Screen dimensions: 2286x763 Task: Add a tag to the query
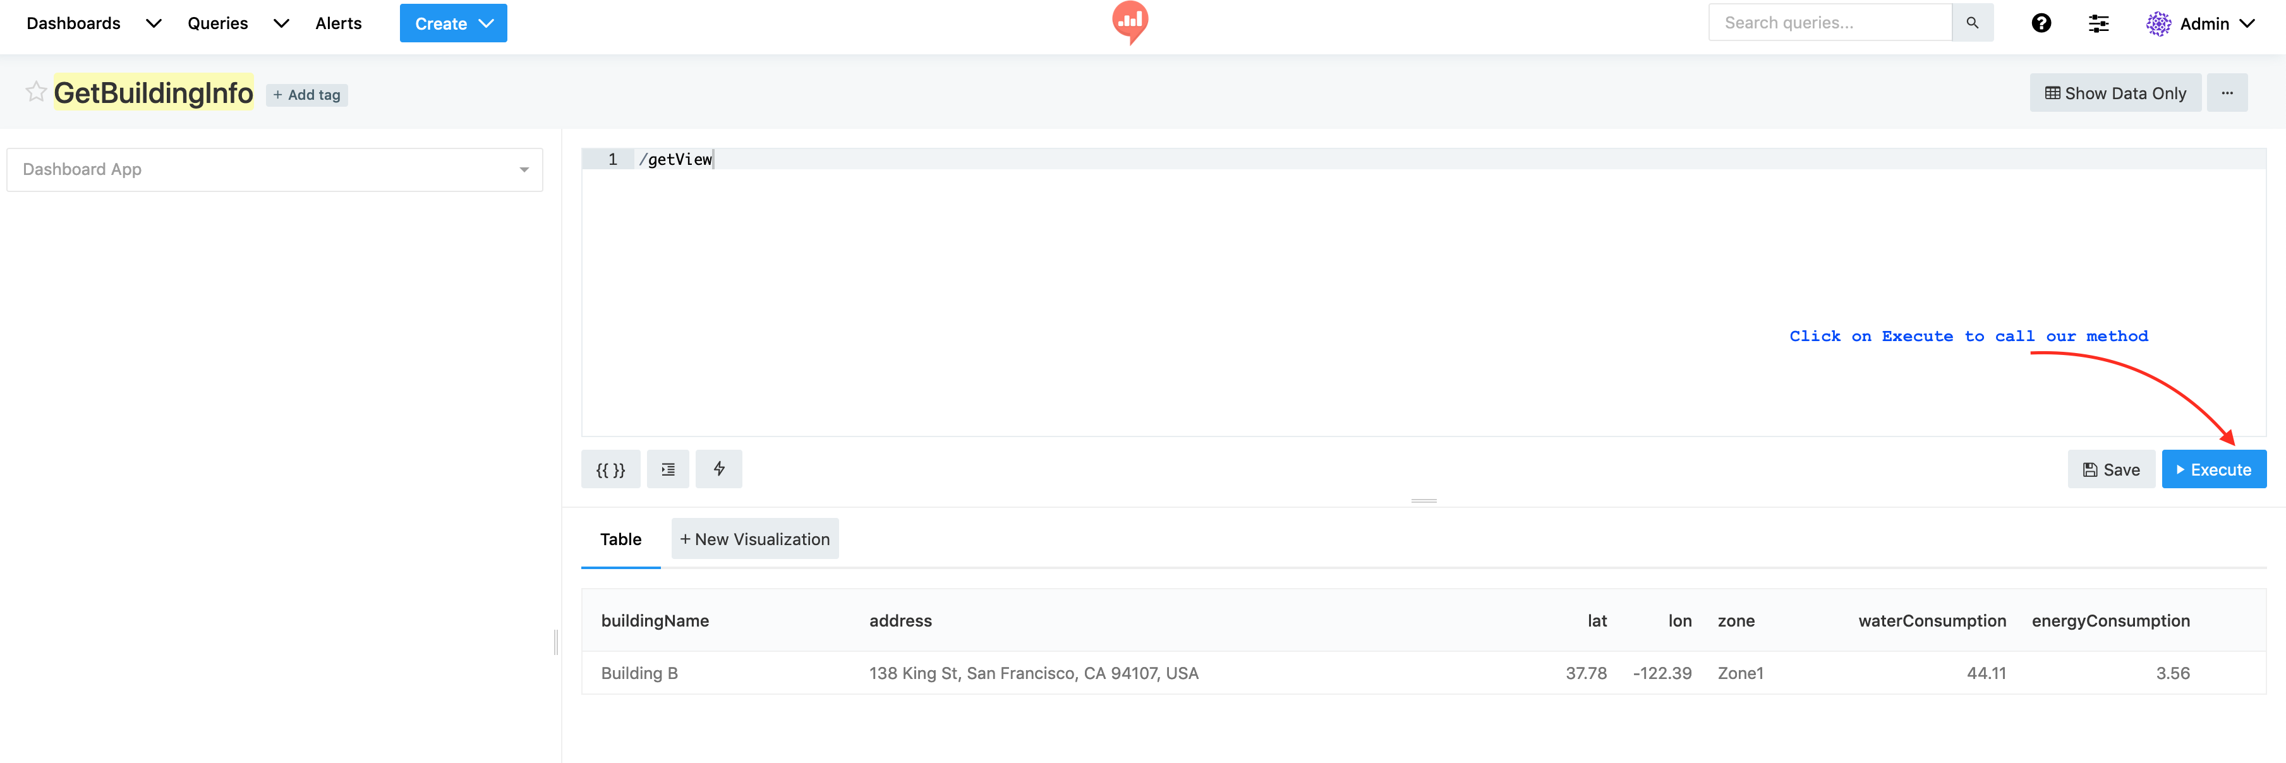click(306, 94)
